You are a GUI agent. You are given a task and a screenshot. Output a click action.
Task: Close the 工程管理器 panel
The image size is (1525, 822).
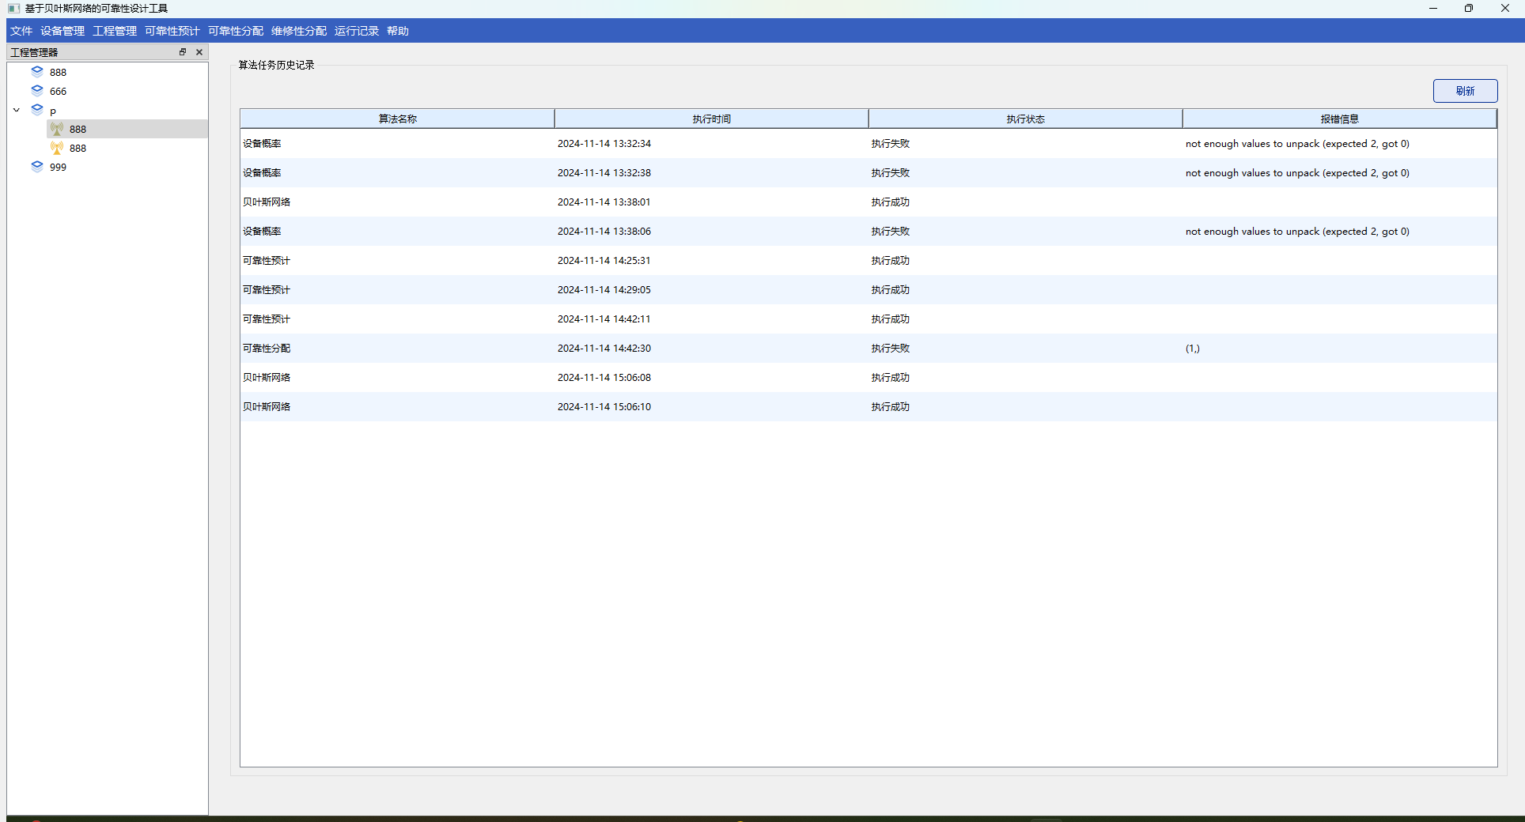199,52
